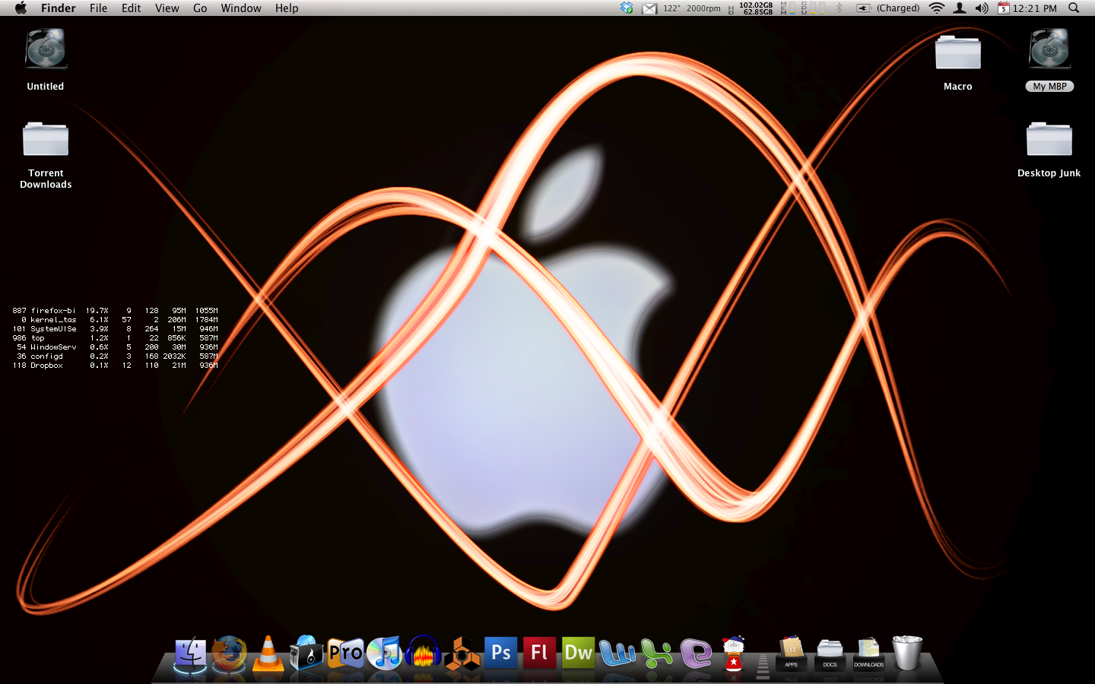Launch Entourage purple E icon

[696, 654]
